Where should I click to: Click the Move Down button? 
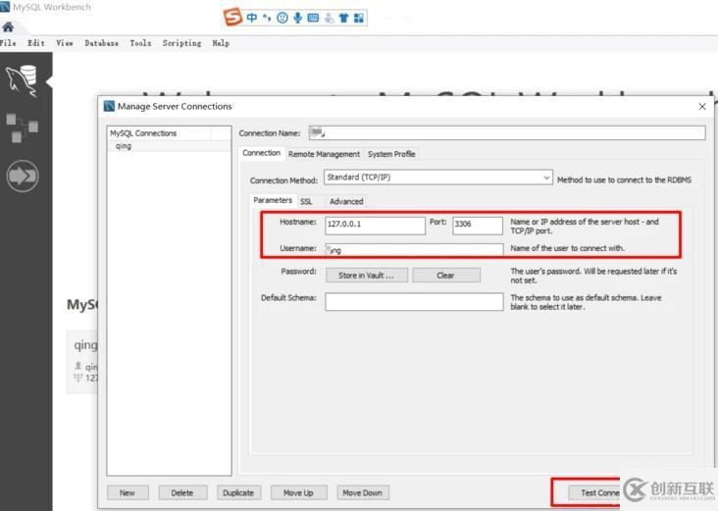coord(363,492)
